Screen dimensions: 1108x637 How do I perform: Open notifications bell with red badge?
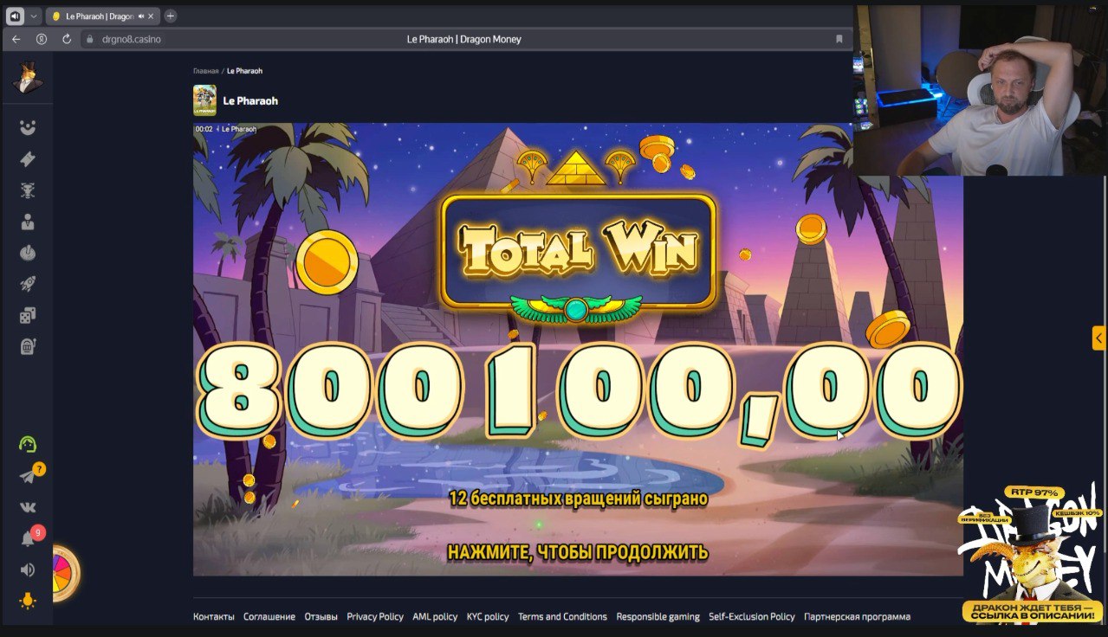tap(28, 538)
